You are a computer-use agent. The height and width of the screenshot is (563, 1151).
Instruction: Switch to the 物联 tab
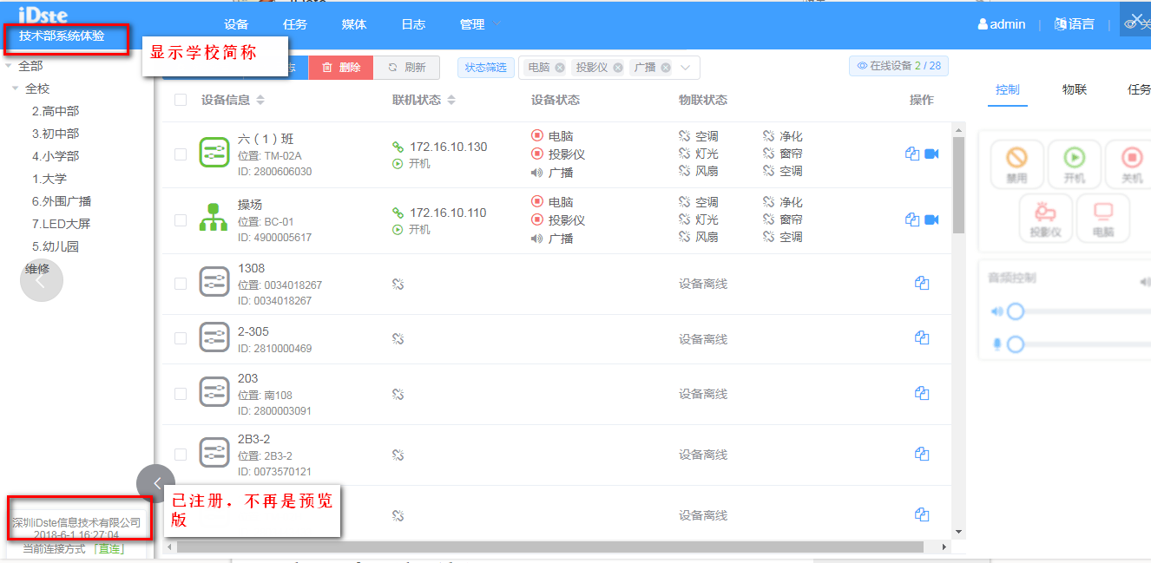point(1074,89)
